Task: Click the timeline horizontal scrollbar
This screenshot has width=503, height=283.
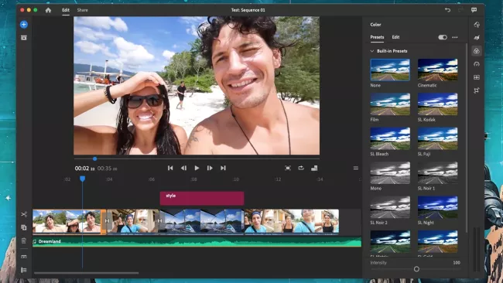Action: (x=87, y=273)
